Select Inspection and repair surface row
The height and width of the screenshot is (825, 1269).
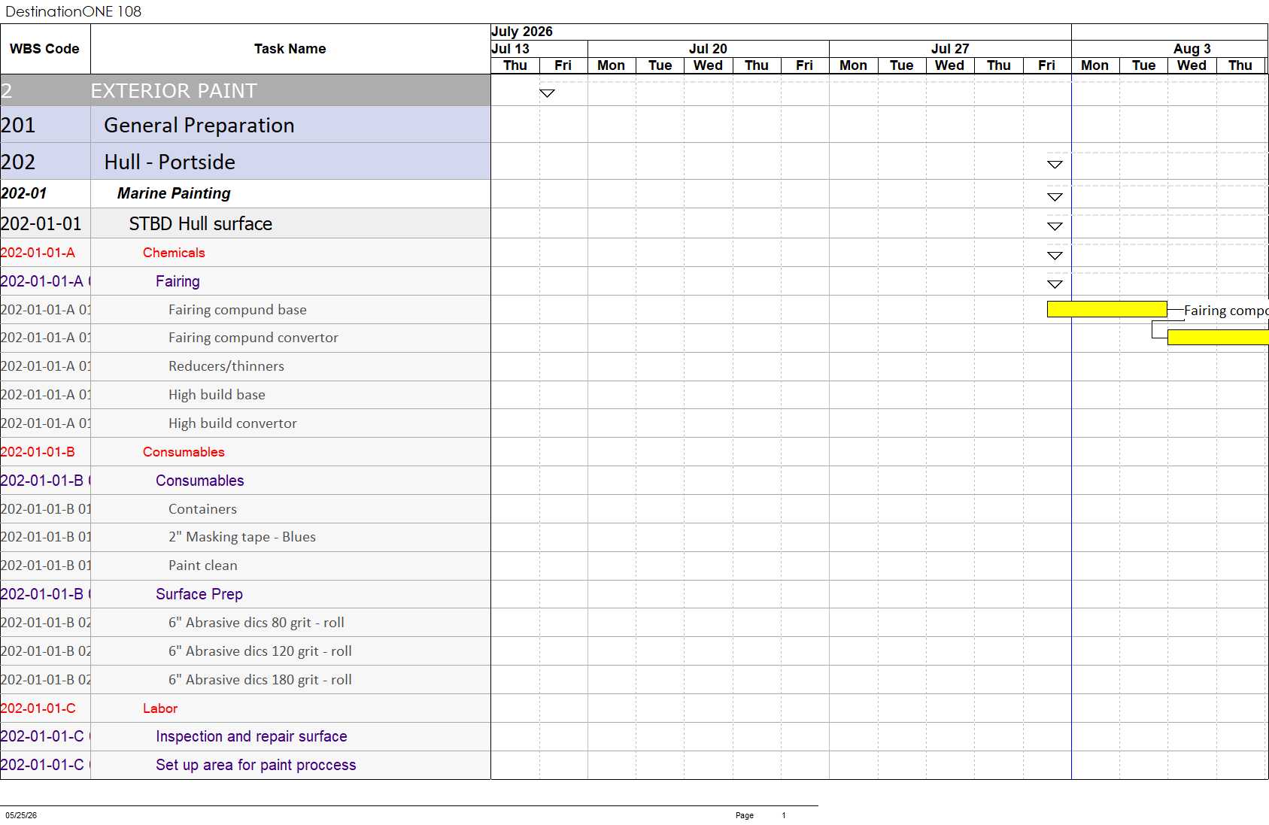pos(245,736)
